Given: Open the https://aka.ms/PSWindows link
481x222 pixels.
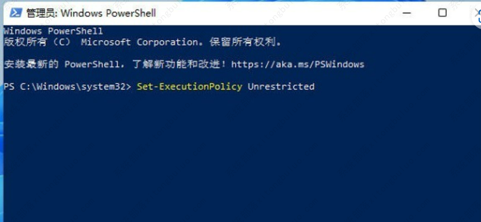Looking at the screenshot, I should [x=298, y=64].
